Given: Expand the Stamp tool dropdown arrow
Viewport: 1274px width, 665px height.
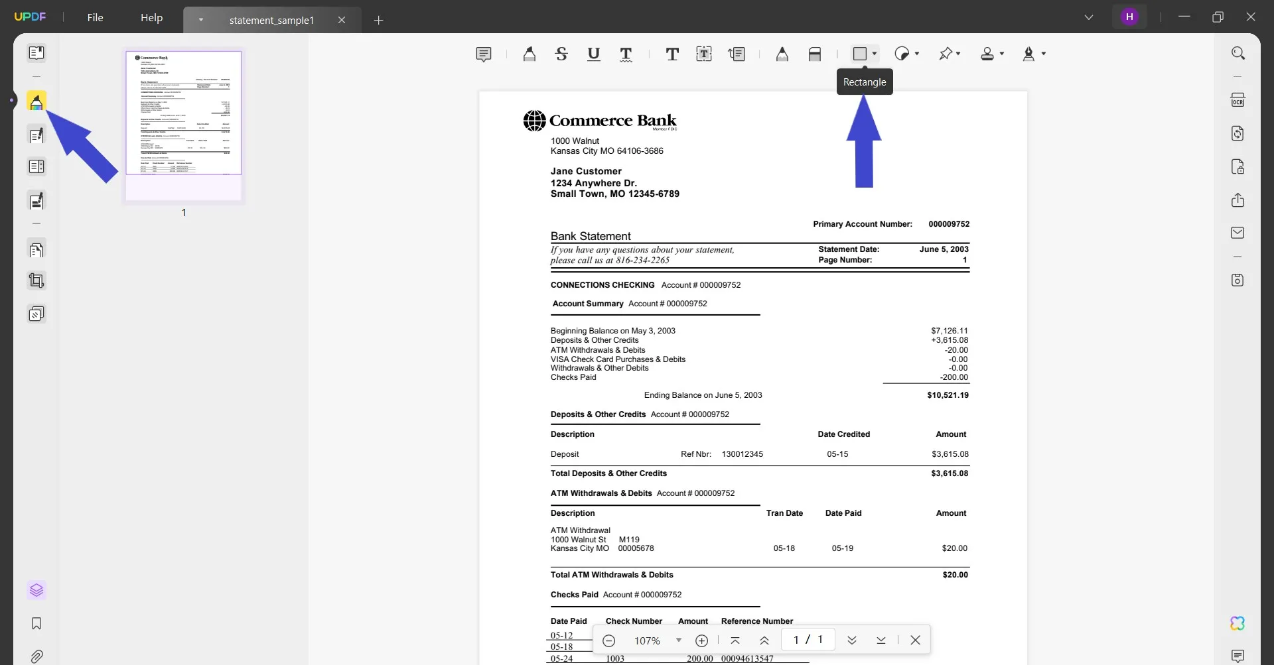Looking at the screenshot, I should 1002,54.
